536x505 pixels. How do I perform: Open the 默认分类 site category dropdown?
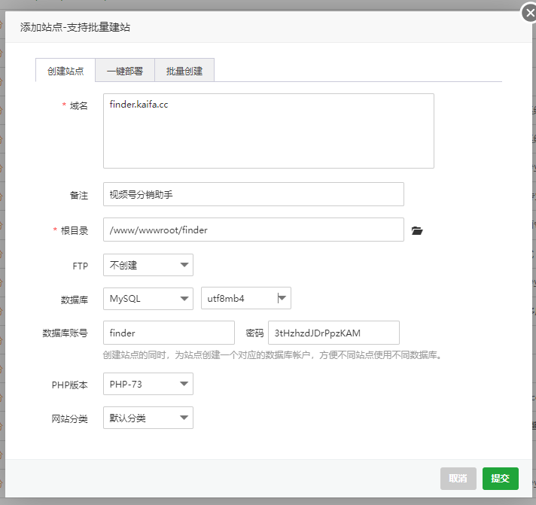tap(148, 418)
